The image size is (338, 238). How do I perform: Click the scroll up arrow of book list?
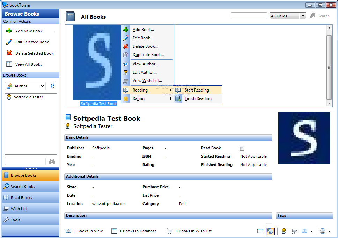(329, 28)
